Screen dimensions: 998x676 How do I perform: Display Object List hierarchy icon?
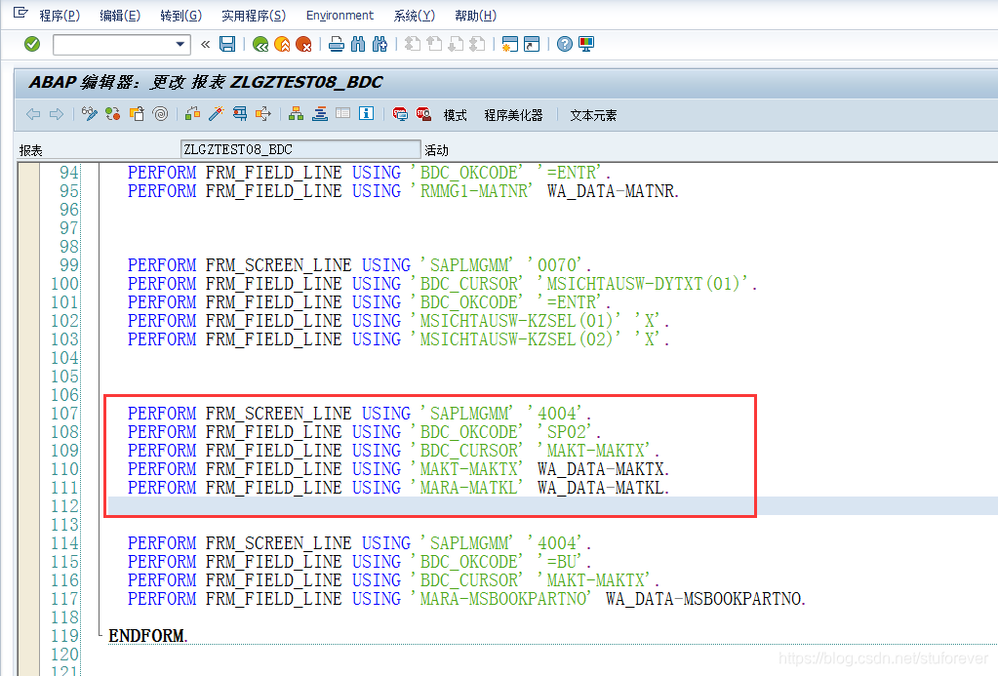296,114
